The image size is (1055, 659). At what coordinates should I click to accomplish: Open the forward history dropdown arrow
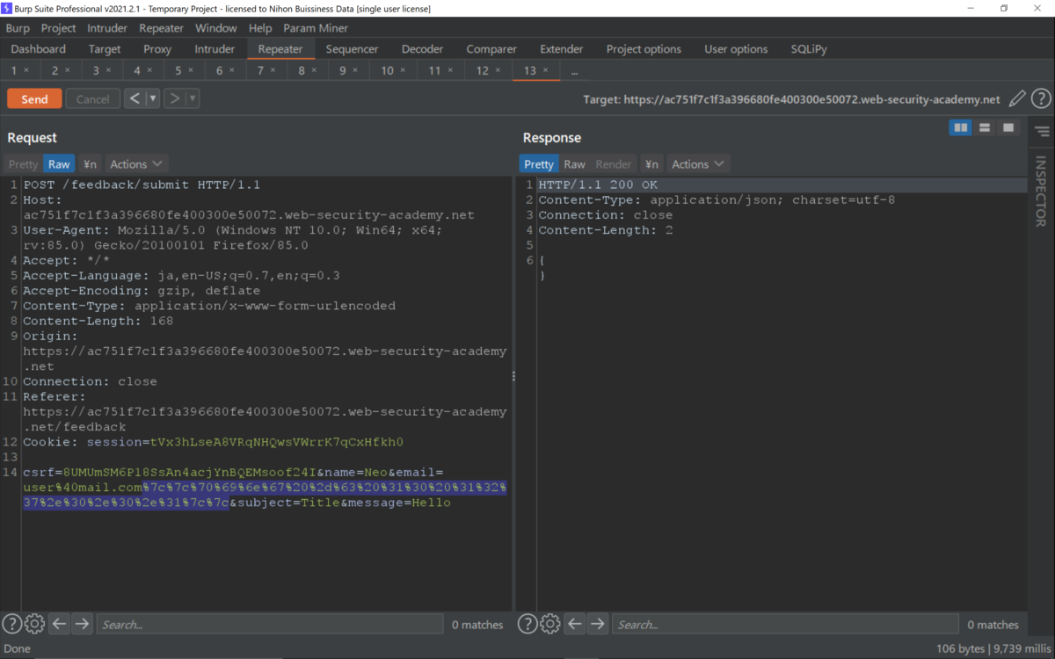(x=193, y=98)
